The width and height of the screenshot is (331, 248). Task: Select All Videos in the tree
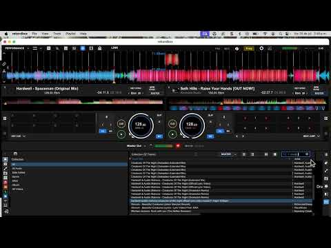coord(17,189)
